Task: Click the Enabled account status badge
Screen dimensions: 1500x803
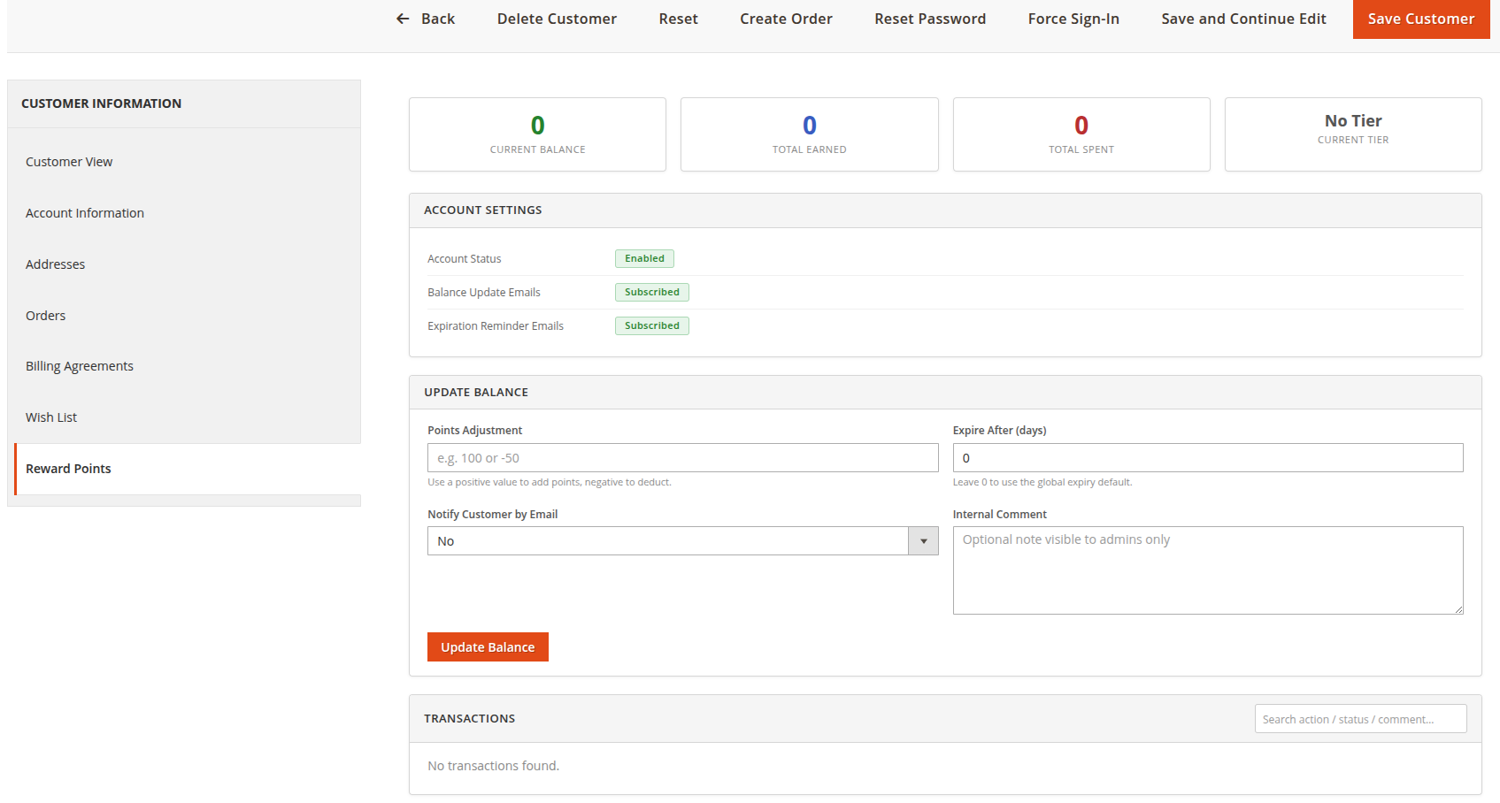Action: point(644,258)
